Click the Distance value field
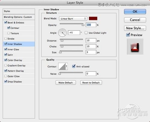Screen dimensions: 150x122 click(x=91, y=40)
